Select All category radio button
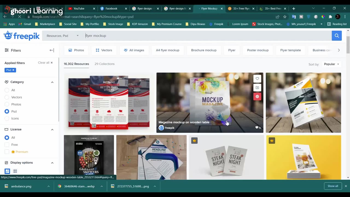 point(7,90)
